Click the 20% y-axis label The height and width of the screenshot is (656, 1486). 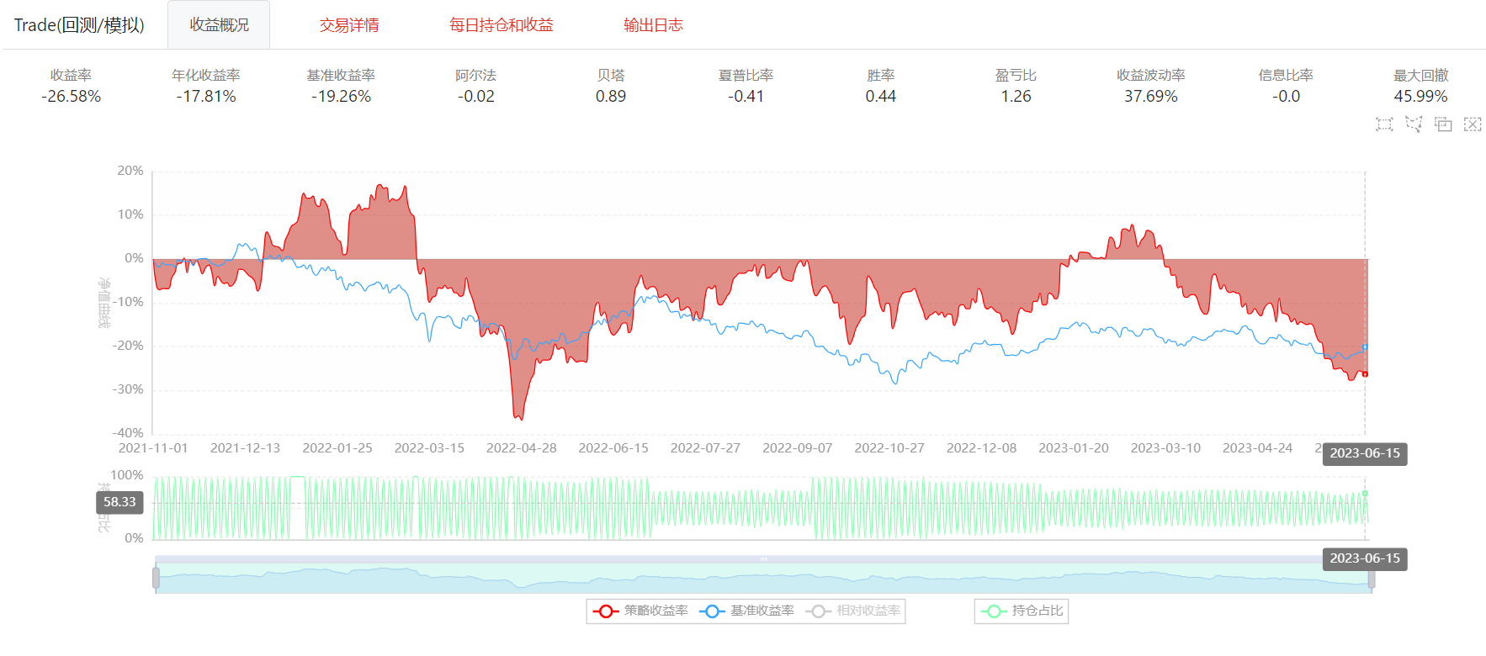(130, 171)
